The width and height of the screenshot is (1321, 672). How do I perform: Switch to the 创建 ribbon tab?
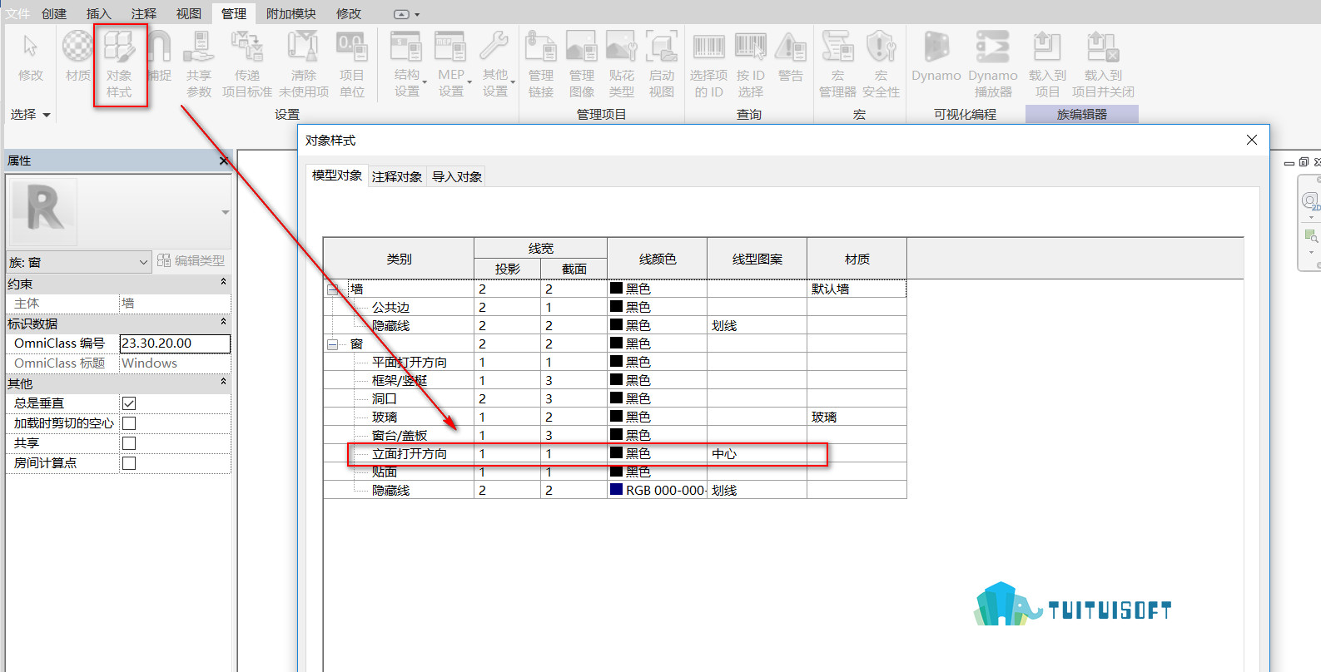54,13
